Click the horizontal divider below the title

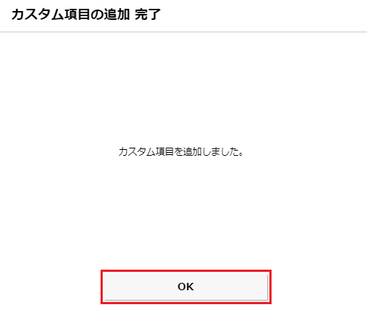(183, 32)
